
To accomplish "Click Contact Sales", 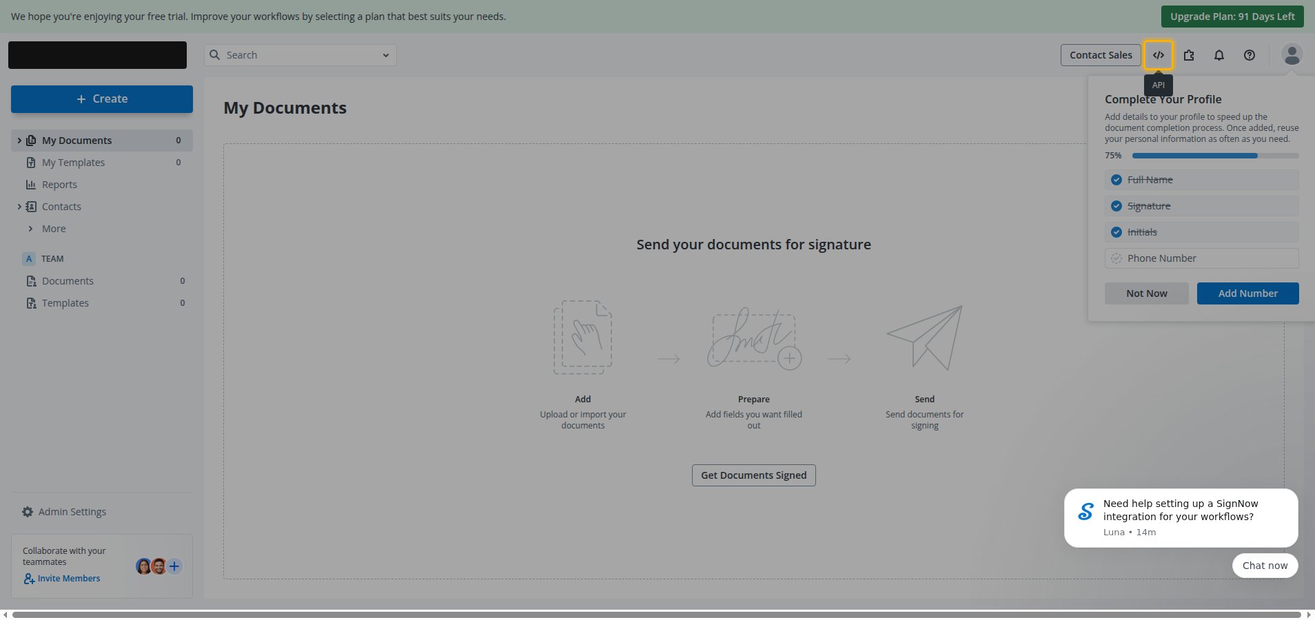I will point(1101,55).
